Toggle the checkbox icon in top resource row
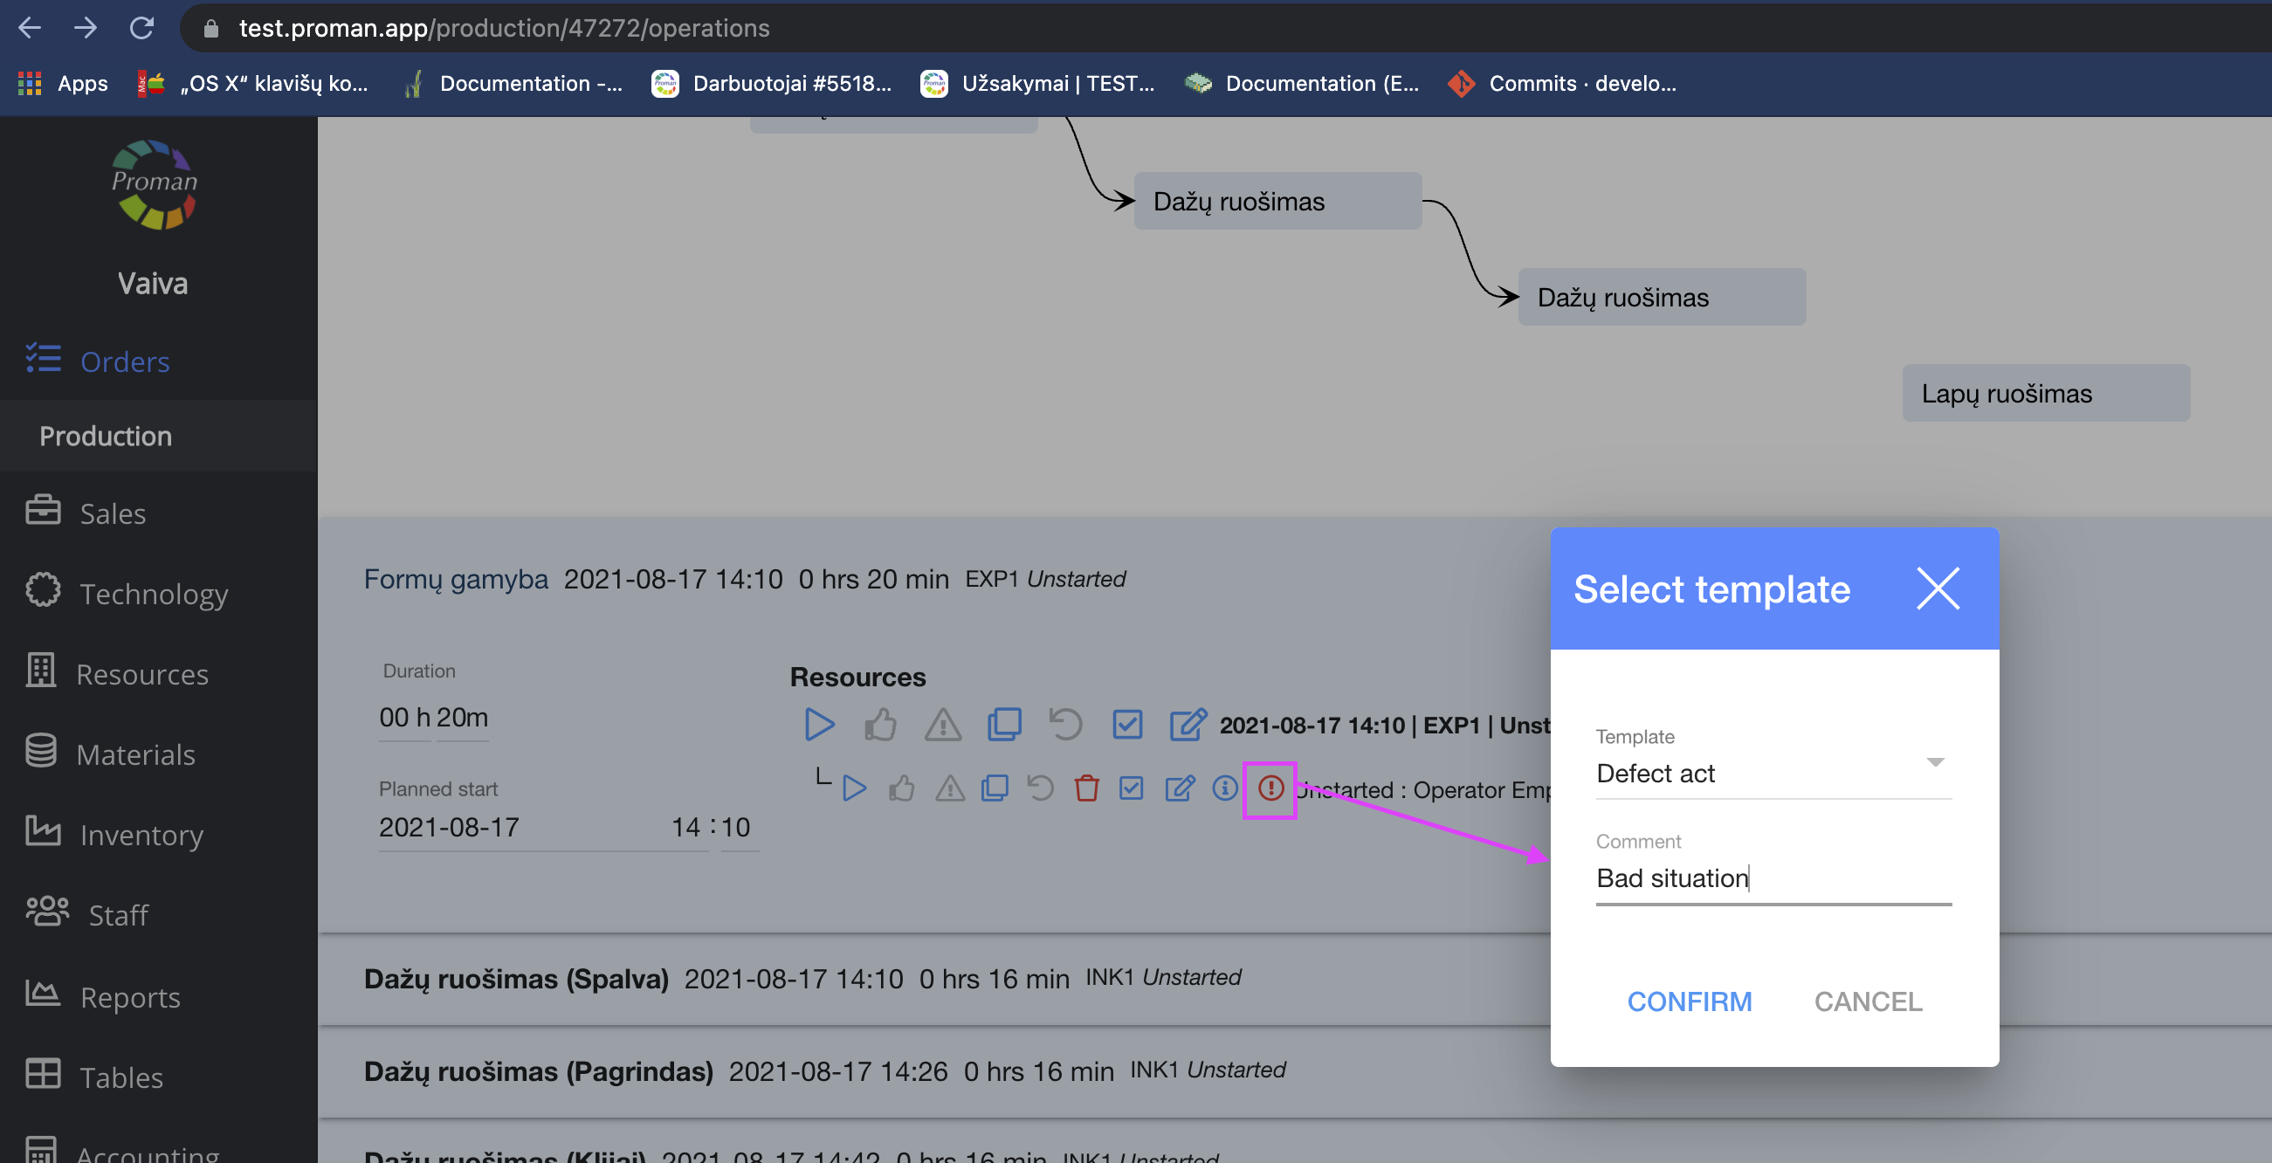 (x=1127, y=724)
